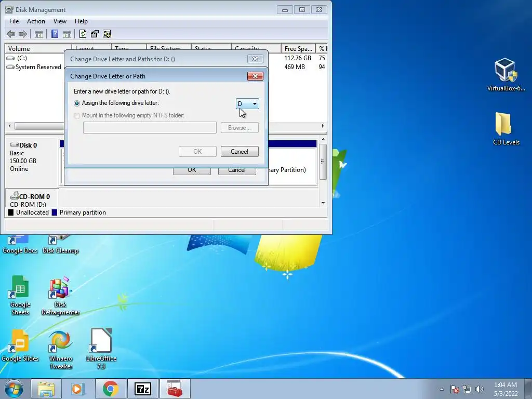Toggle the Show/Hide Action Pane toolbar icon
This screenshot has width=532, height=399.
click(x=67, y=34)
